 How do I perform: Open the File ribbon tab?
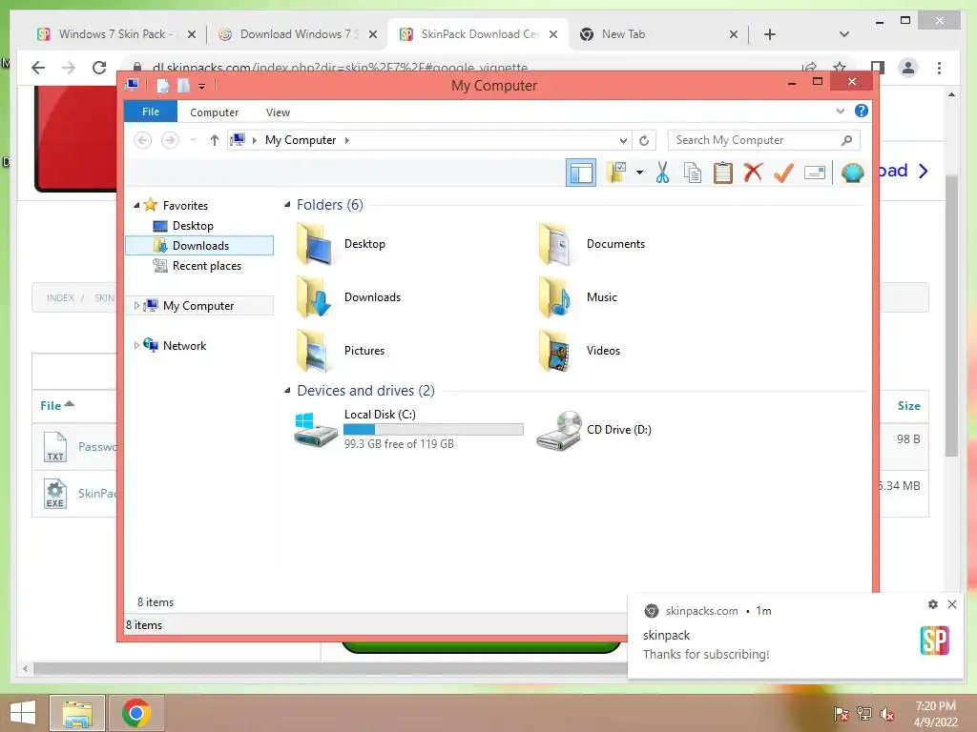pyautogui.click(x=150, y=112)
